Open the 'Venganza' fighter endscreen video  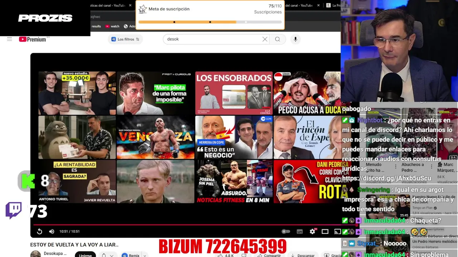(x=155, y=137)
